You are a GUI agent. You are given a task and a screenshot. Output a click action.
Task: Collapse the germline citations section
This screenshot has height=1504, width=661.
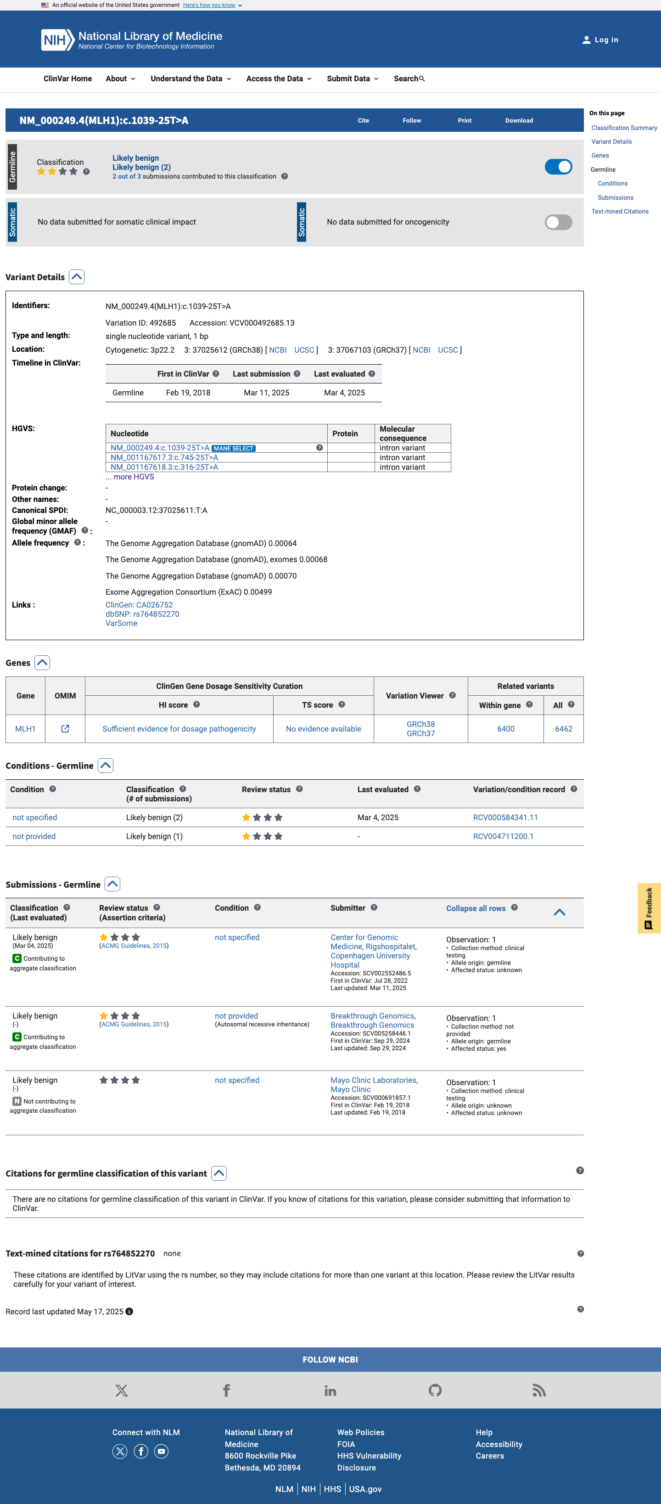coord(219,1173)
